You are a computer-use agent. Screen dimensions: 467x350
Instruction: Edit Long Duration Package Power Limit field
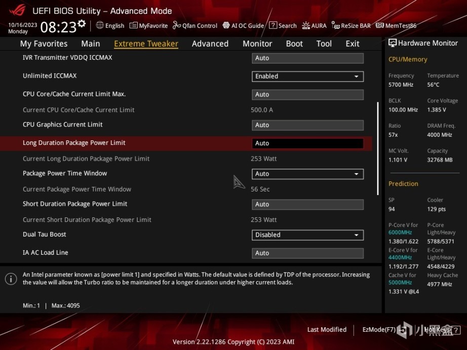(307, 143)
